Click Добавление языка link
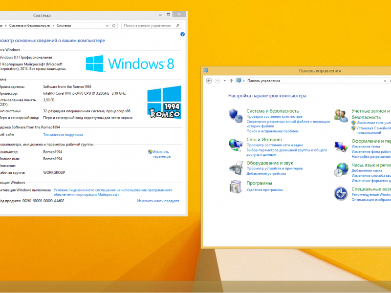The width and height of the screenshot is (391, 293). (367, 170)
